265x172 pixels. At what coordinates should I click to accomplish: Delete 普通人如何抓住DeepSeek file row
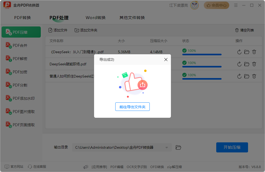pos(254,76)
